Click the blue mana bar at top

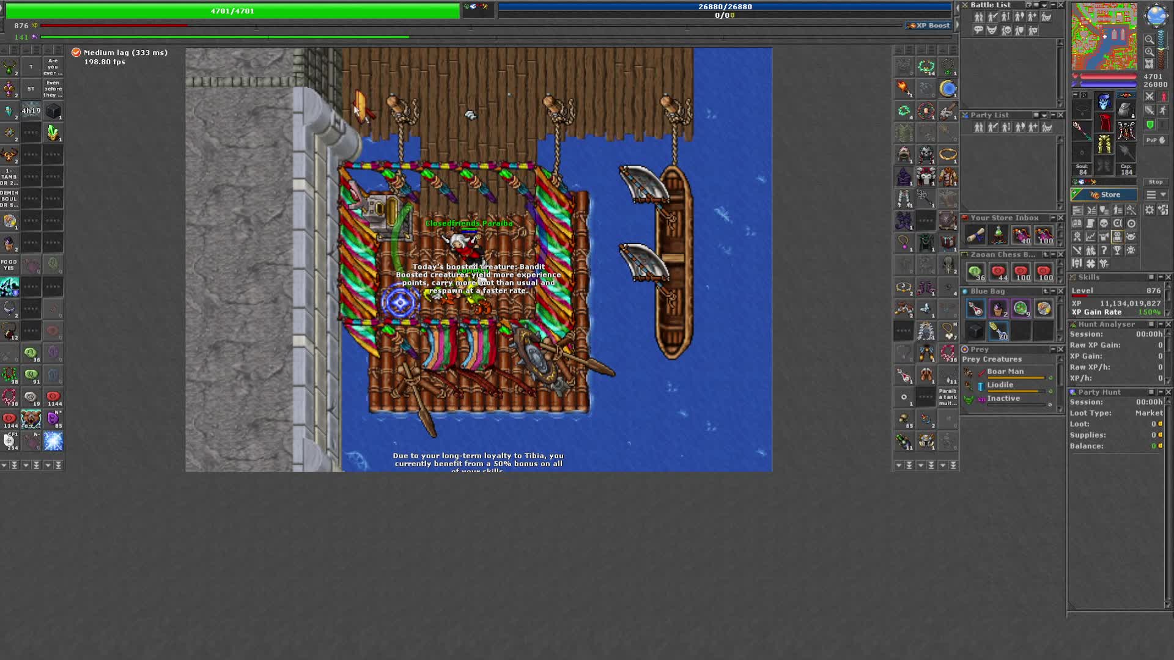[725, 7]
